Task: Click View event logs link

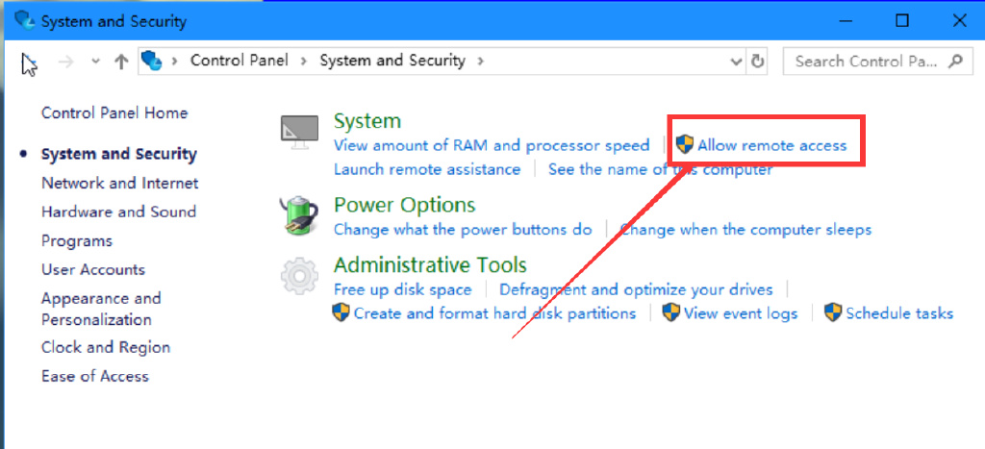Action: pos(741,313)
